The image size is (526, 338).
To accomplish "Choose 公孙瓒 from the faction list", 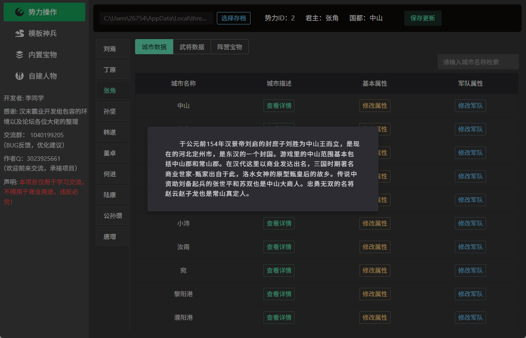I will [113, 215].
